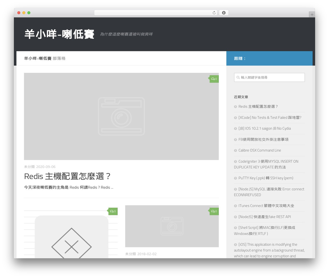
Task: Open recent post [Shell Script] 將MAC換行(LF)更換成Windows換行
Action: click(x=264, y=231)
